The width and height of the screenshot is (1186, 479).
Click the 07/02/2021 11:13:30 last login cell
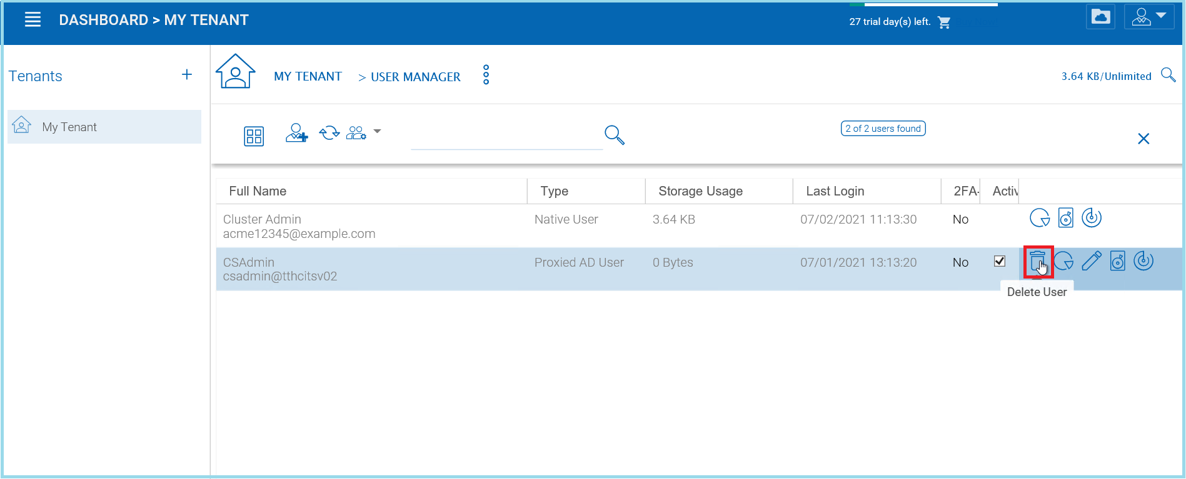[858, 219]
